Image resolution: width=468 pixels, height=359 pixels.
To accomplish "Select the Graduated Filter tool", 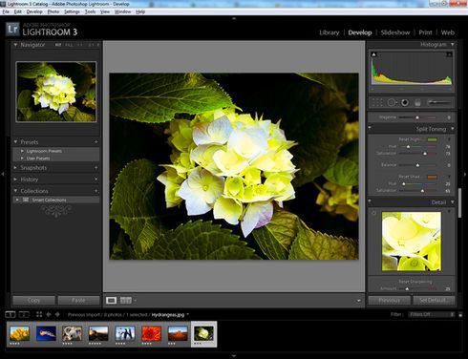I will click(418, 102).
